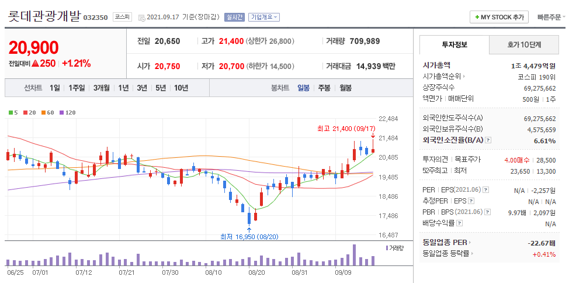Switch to the 투자정보 tab
Image resolution: width=569 pixels, height=283 pixels.
(454, 44)
